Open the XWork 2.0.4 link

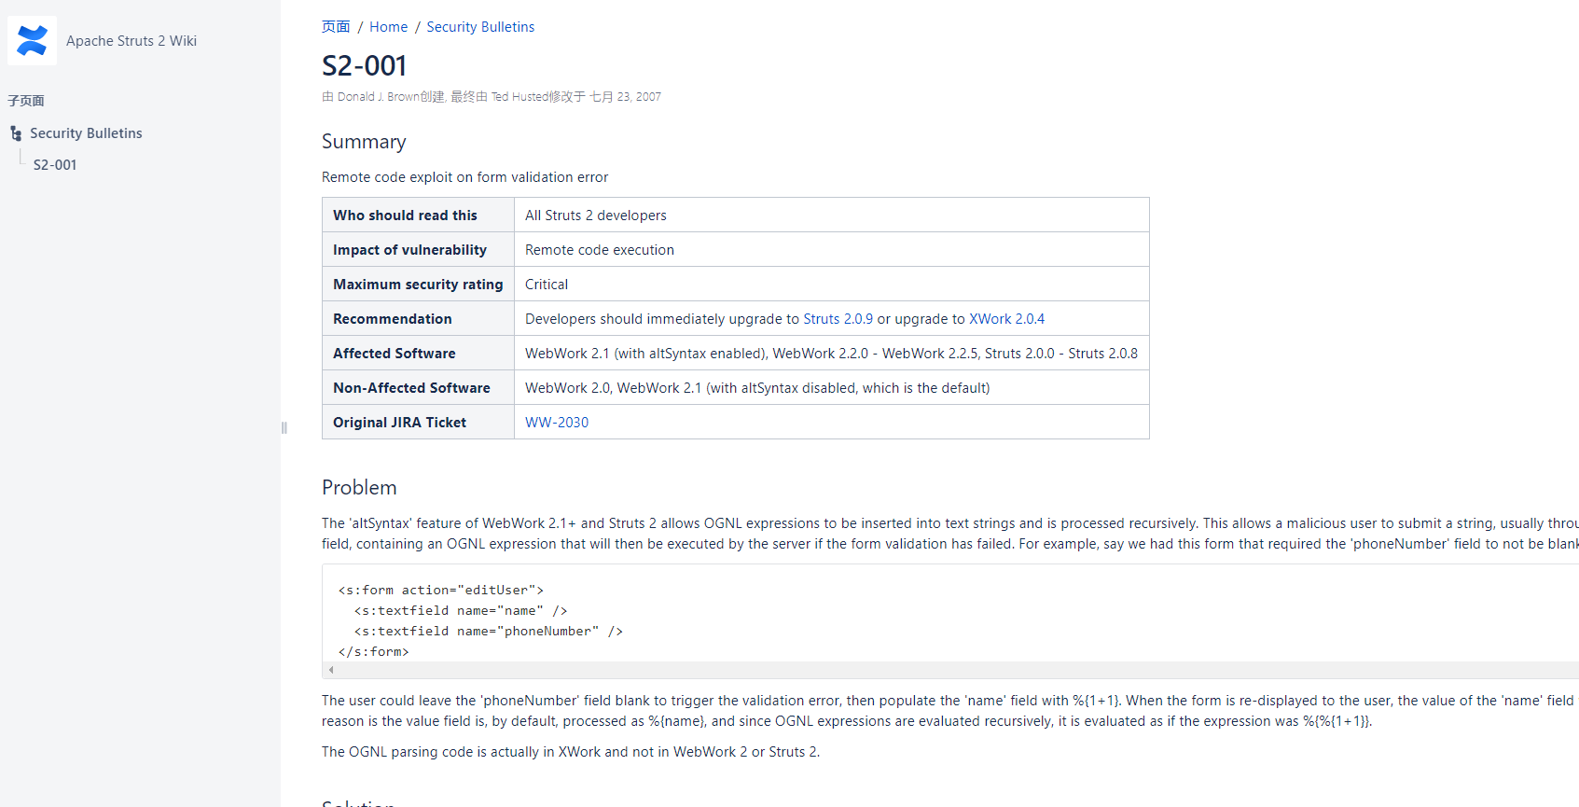pyautogui.click(x=1007, y=319)
